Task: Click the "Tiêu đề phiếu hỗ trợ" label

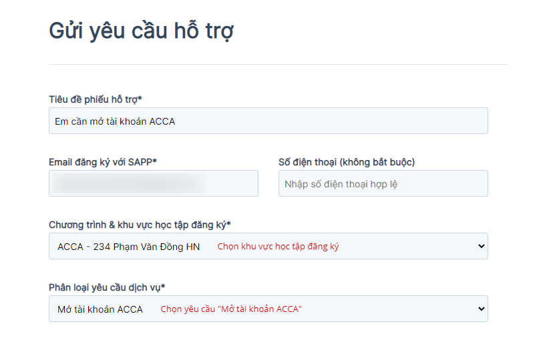Action: click(95, 99)
